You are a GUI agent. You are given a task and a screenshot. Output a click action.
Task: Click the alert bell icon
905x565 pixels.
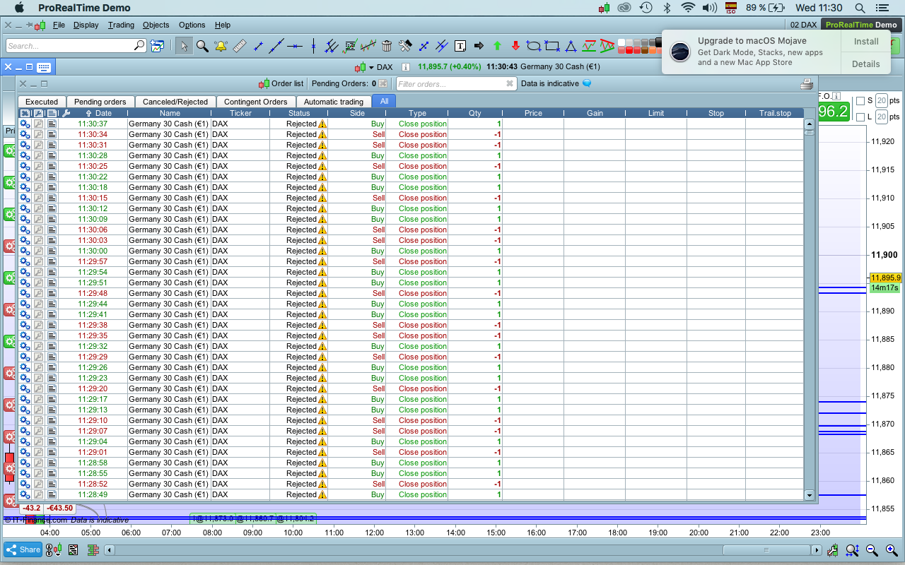pyautogui.click(x=221, y=46)
